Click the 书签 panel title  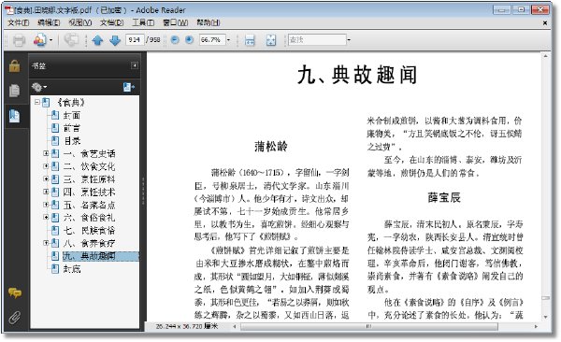pyautogui.click(x=38, y=65)
